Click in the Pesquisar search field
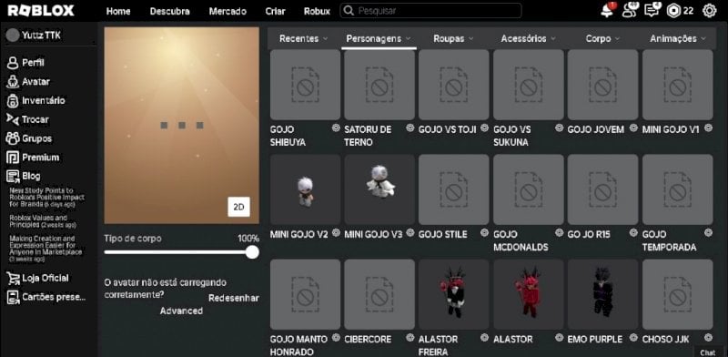 click(430, 11)
